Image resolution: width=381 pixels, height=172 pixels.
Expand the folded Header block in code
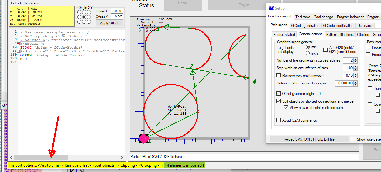click(x=18, y=43)
